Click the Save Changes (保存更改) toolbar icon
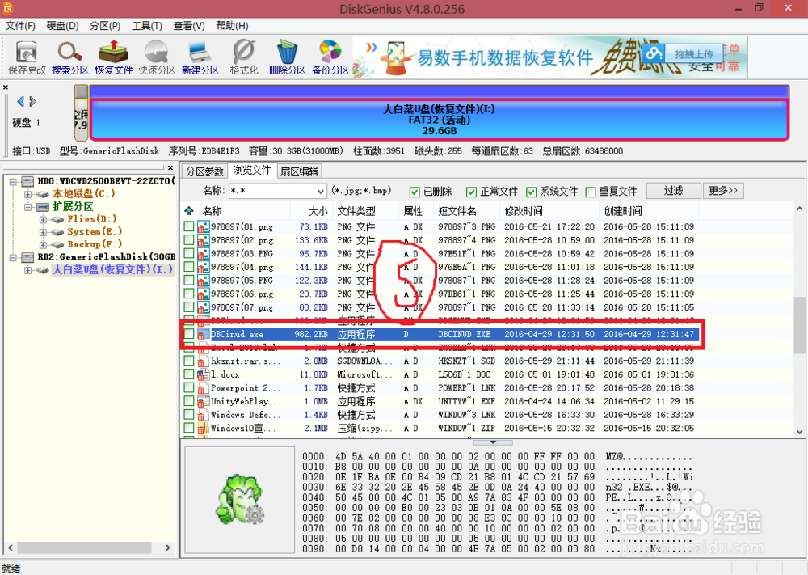Screen dimensions: 808x575 [27, 57]
